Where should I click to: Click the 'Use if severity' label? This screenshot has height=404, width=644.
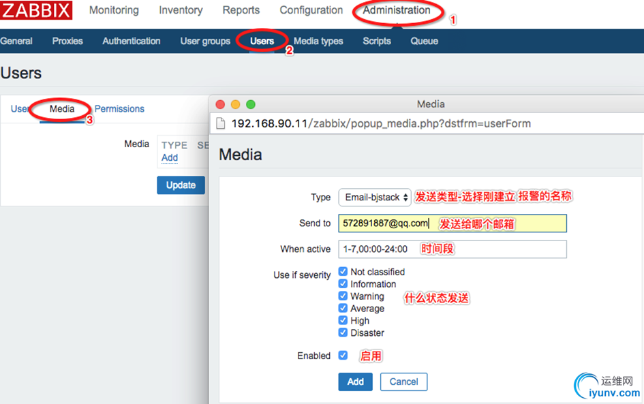[302, 275]
